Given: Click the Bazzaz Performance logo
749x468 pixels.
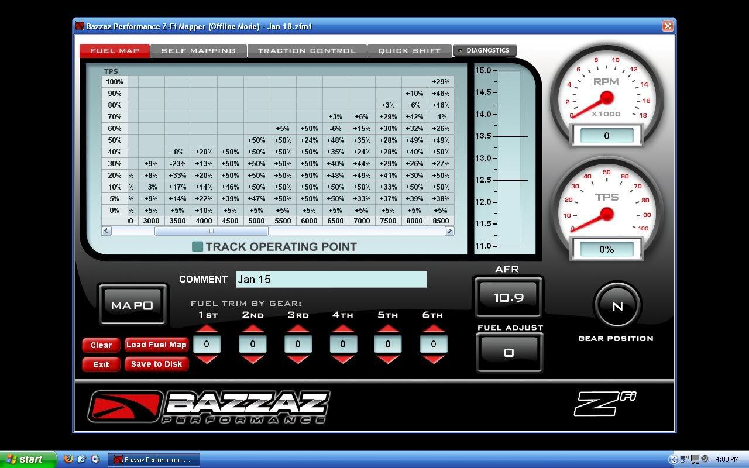Looking at the screenshot, I should 209,407.
